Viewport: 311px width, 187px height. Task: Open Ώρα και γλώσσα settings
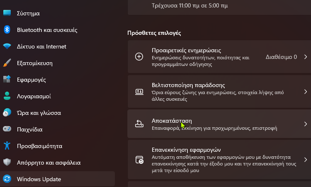click(x=58, y=113)
